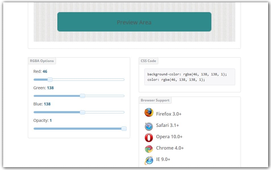Click the Preview Area color box
Image resolution: width=271 pixels, height=170 pixels.
tap(134, 22)
